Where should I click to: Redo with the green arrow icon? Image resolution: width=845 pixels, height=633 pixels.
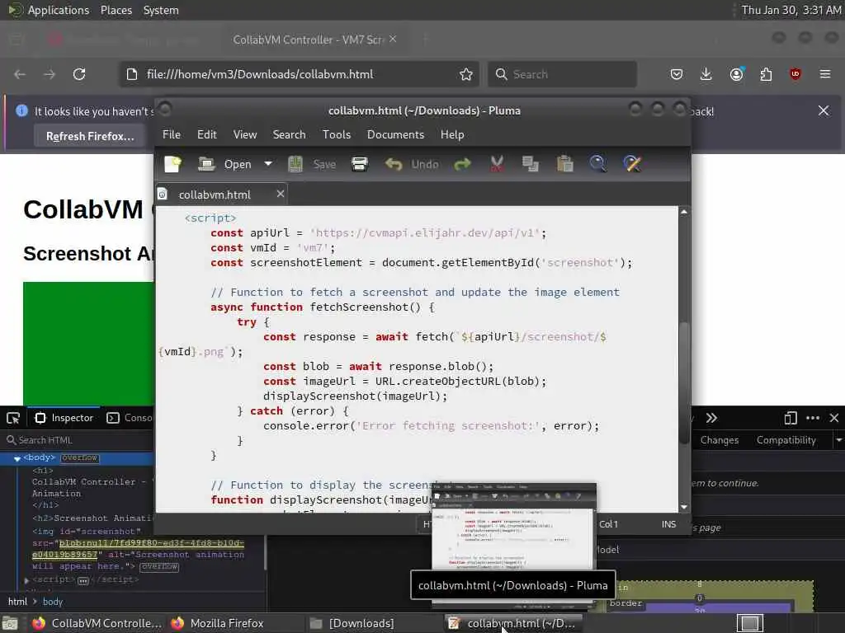[462, 164]
